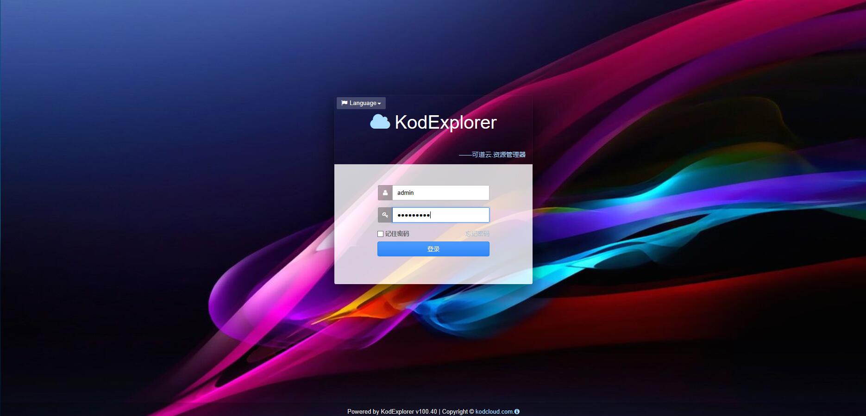Click the user icon beside username field
866x416 pixels.
(x=385, y=193)
